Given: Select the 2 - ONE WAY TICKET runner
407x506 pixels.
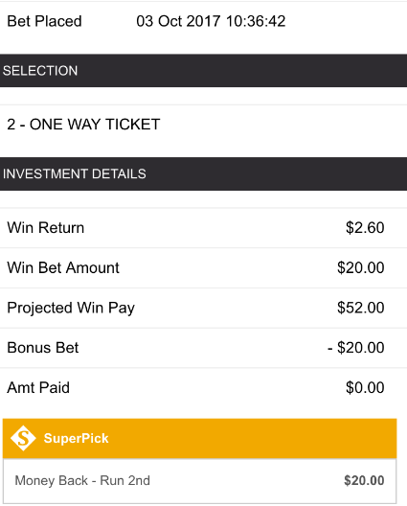Looking at the screenshot, I should pyautogui.click(x=83, y=125).
